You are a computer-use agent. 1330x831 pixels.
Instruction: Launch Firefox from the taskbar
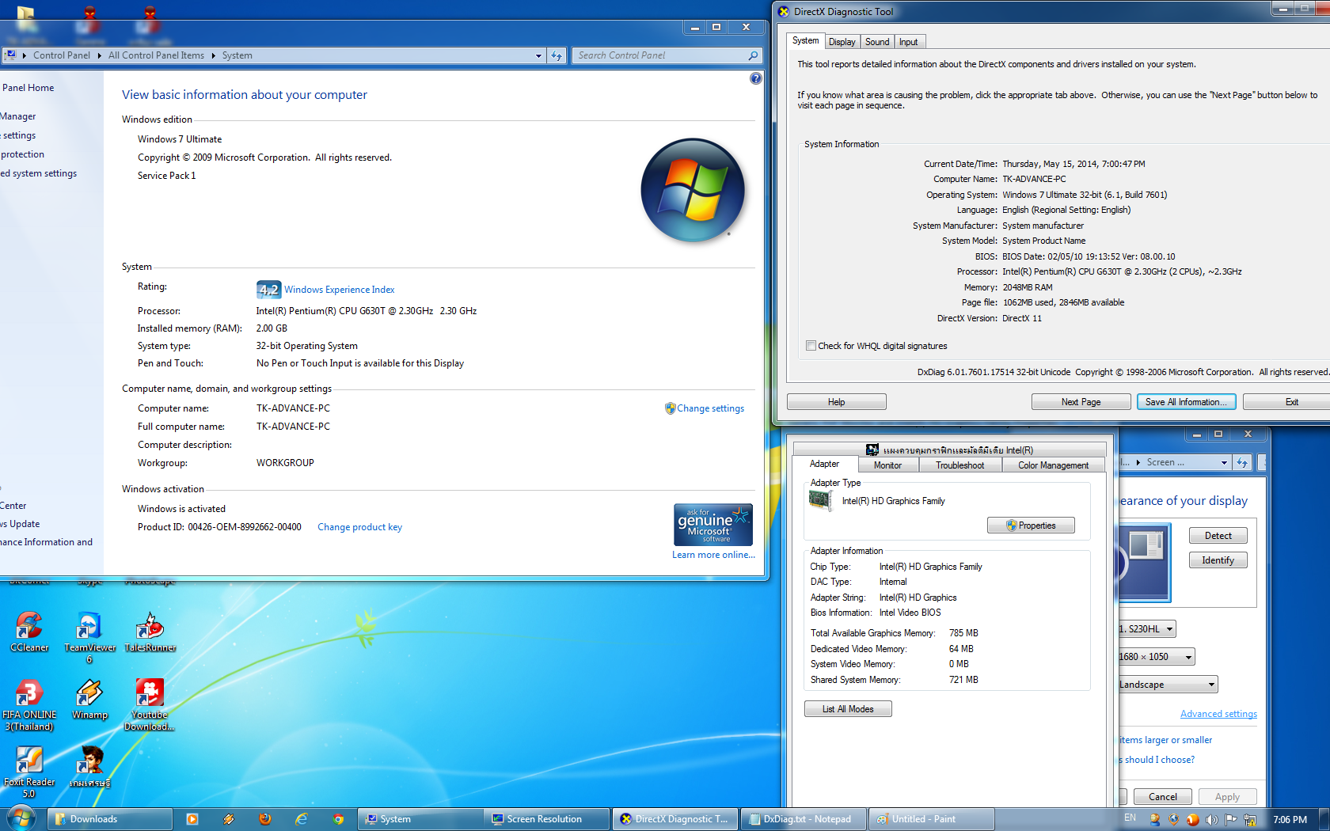click(x=265, y=819)
